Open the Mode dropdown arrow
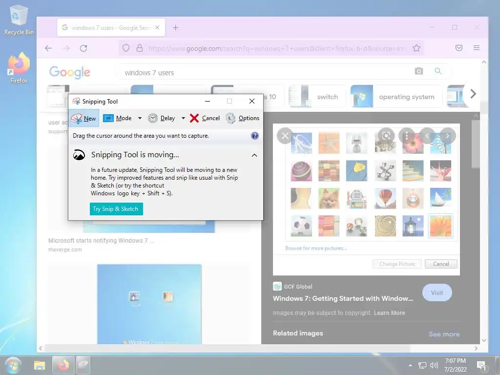500x375 pixels. pos(140,118)
